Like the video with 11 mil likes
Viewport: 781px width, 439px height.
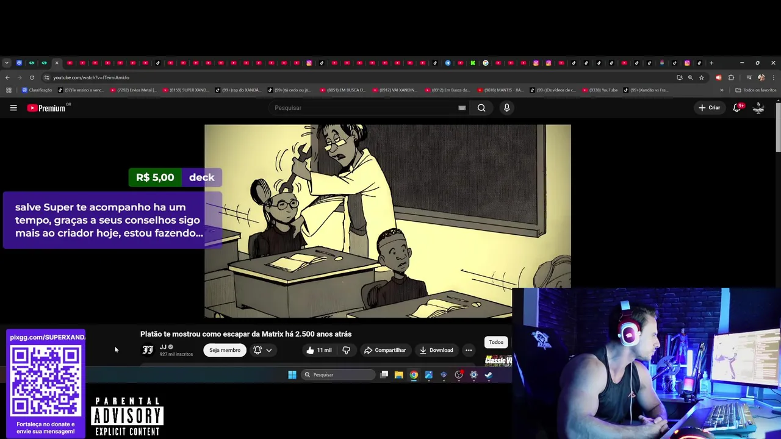[x=319, y=350]
